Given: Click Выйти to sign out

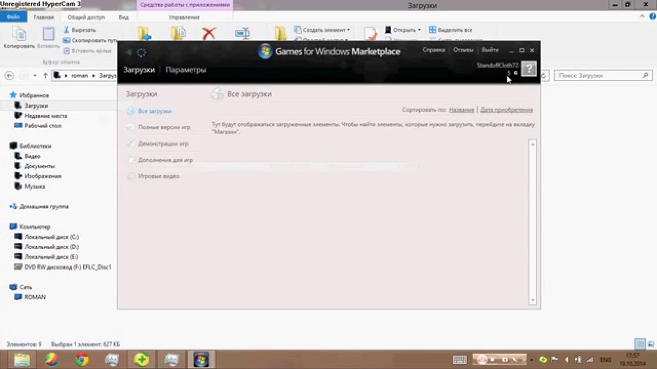Looking at the screenshot, I should click(x=490, y=50).
